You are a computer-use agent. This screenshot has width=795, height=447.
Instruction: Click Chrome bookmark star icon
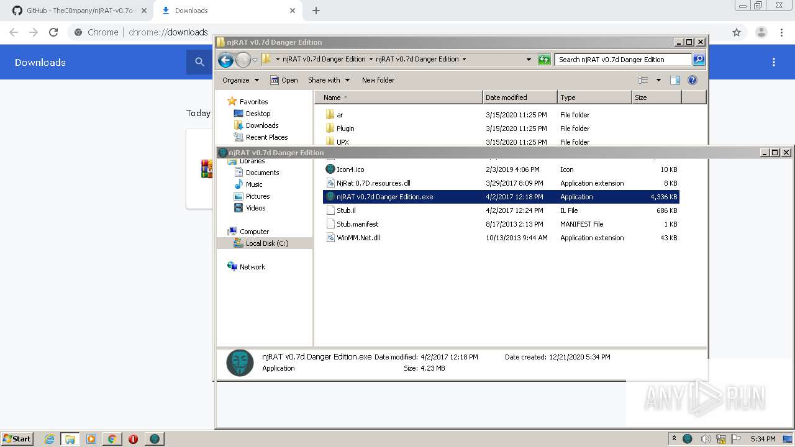737,32
